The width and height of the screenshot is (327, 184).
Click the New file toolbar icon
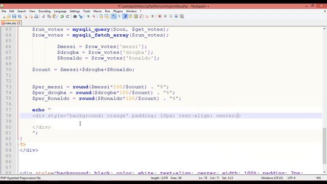[4, 16]
